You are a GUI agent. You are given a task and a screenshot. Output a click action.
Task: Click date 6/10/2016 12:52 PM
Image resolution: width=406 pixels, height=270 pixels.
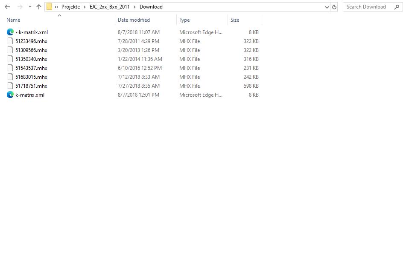[140, 68]
